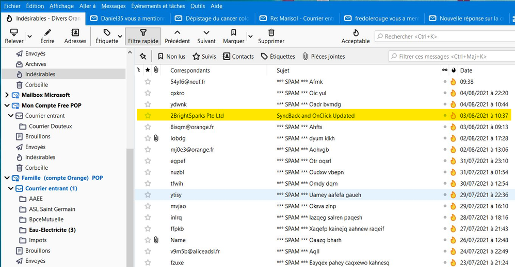
Task: Toggle the Filtre rapide button
Action: 143,37
